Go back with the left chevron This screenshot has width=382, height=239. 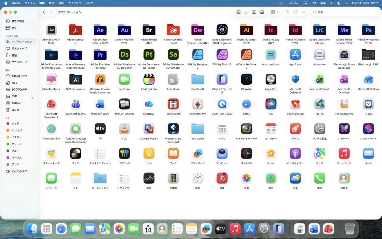[44, 12]
